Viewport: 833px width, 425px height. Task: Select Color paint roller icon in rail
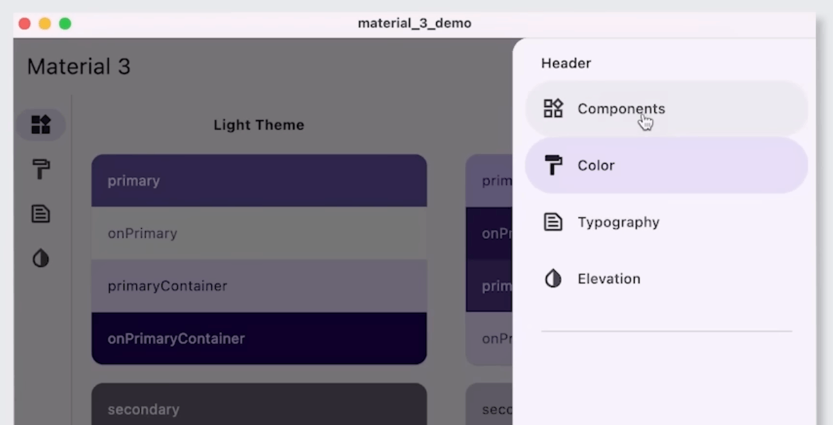(x=41, y=169)
